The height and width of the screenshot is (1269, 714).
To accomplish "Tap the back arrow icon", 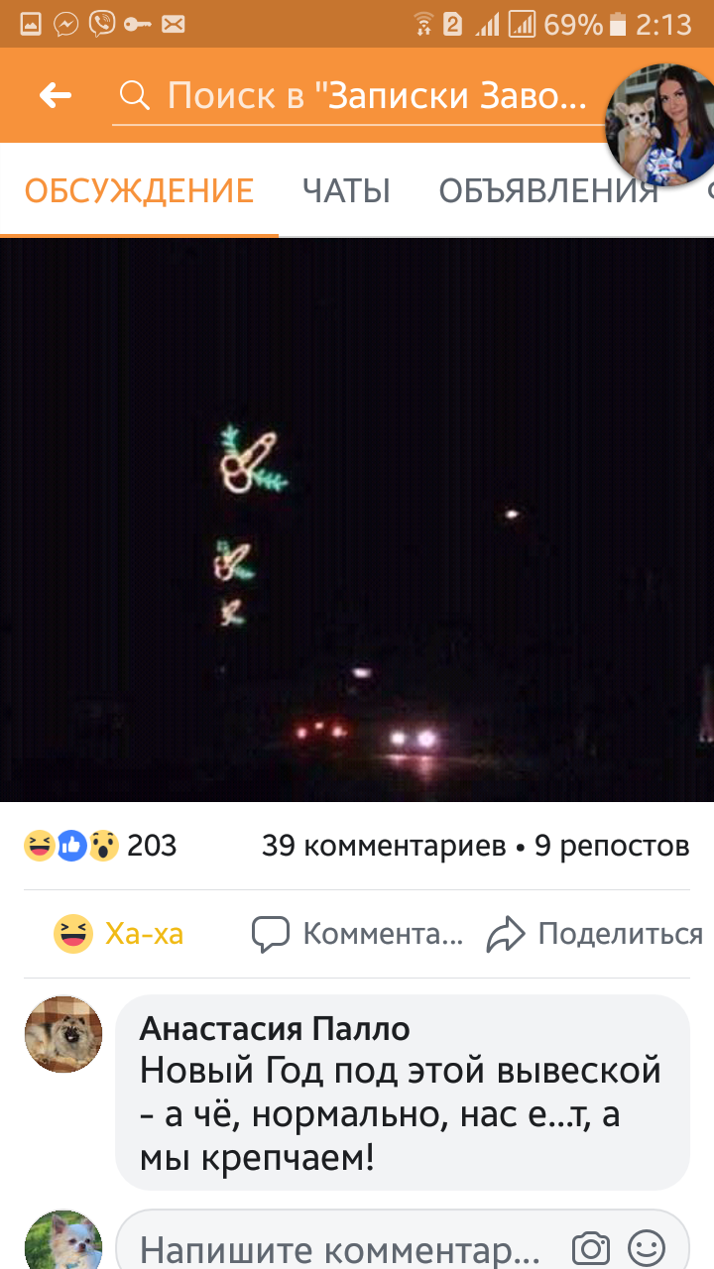I will 55,95.
